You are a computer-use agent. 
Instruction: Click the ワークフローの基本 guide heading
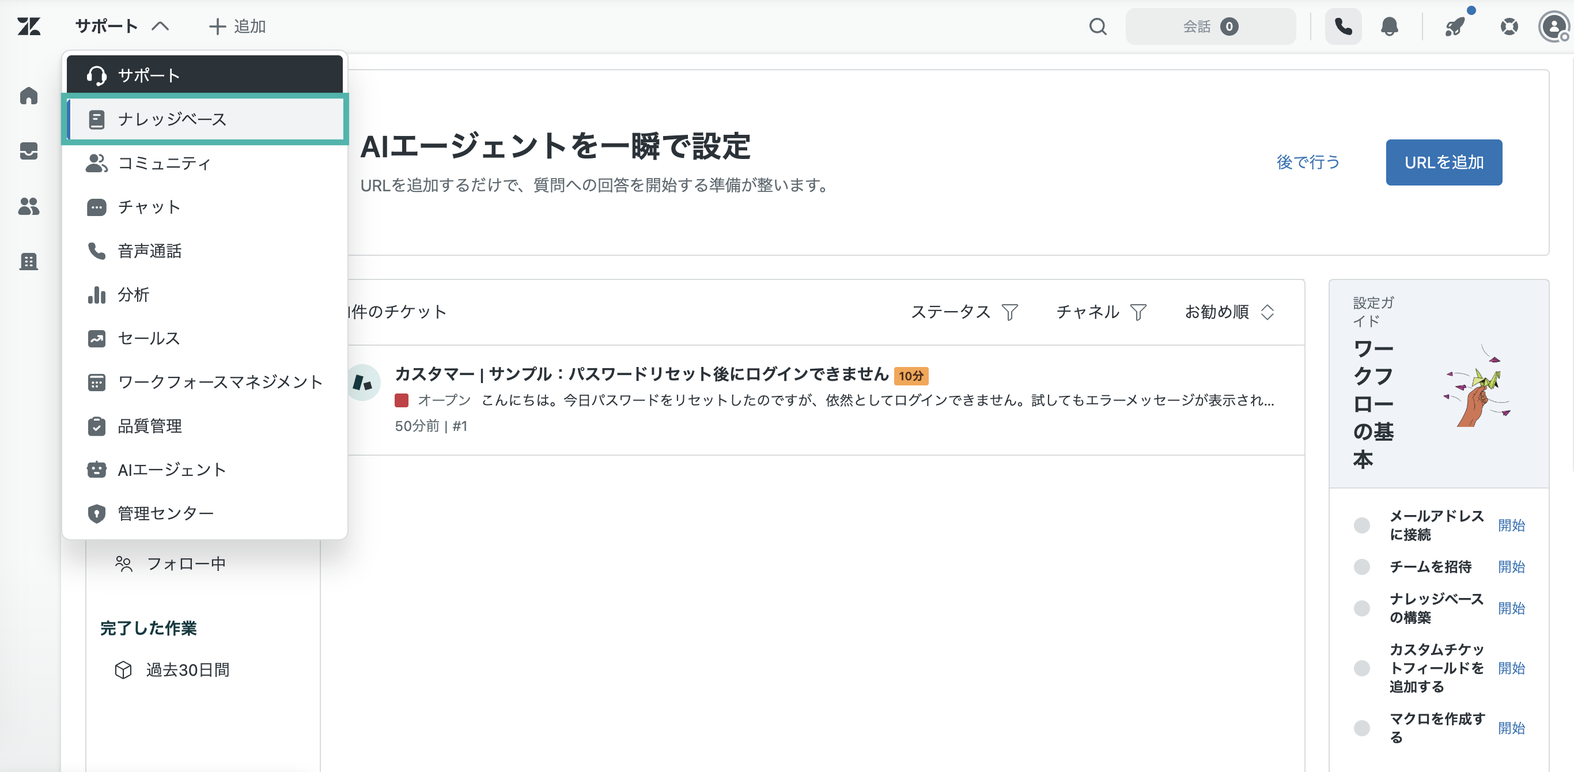click(x=1374, y=403)
